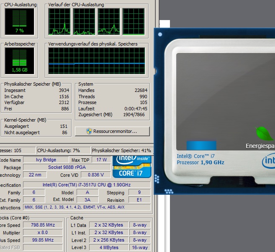Select the Revision value E1
This screenshot has width=275, height=252.
click(x=139, y=200)
